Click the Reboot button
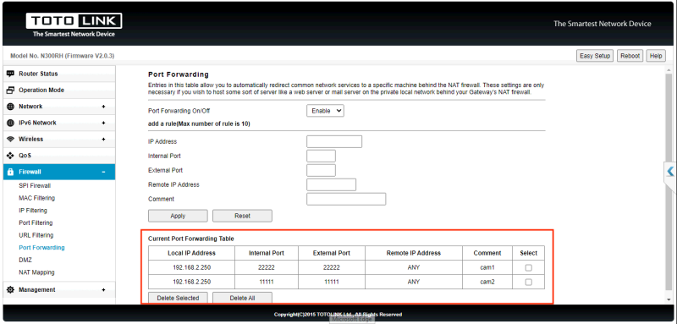This screenshot has height=324, width=677. click(630, 56)
